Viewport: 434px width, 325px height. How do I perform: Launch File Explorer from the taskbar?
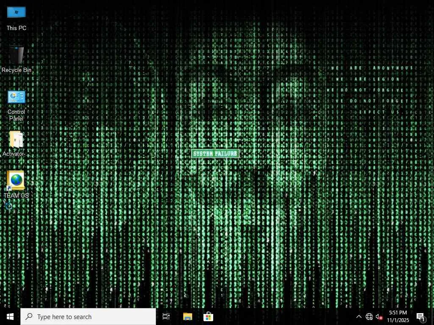point(187,317)
